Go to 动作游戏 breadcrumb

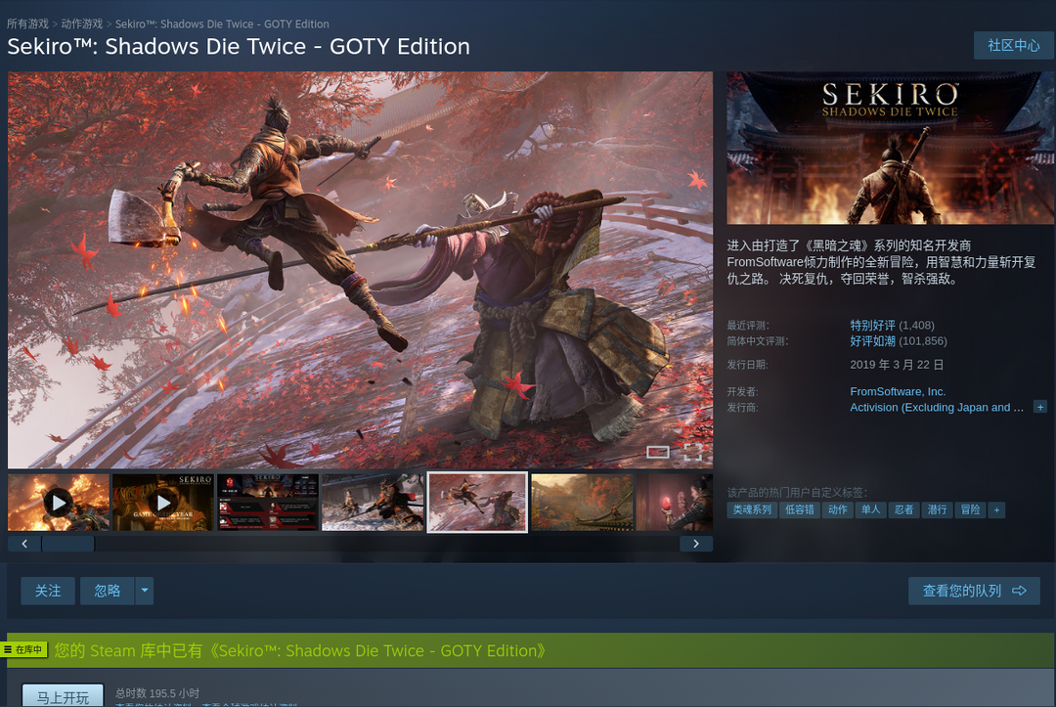tap(82, 23)
